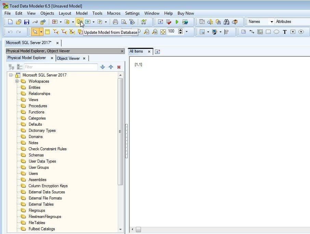The width and height of the screenshot is (310, 234).
Task: Click the shopping cart icon
Action: coord(144,22)
